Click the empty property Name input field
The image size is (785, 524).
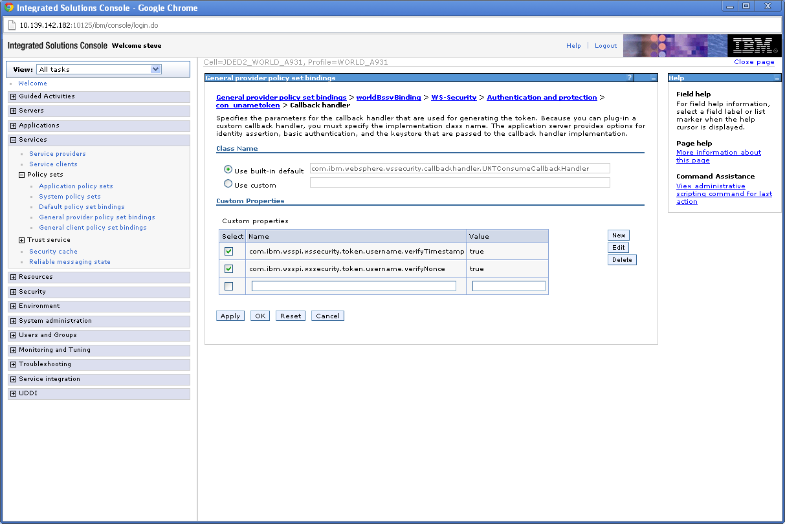pos(354,286)
